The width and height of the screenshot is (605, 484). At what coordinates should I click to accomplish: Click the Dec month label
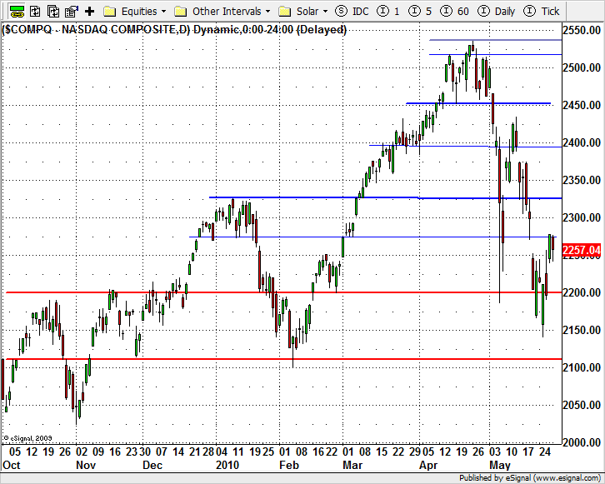(x=152, y=465)
